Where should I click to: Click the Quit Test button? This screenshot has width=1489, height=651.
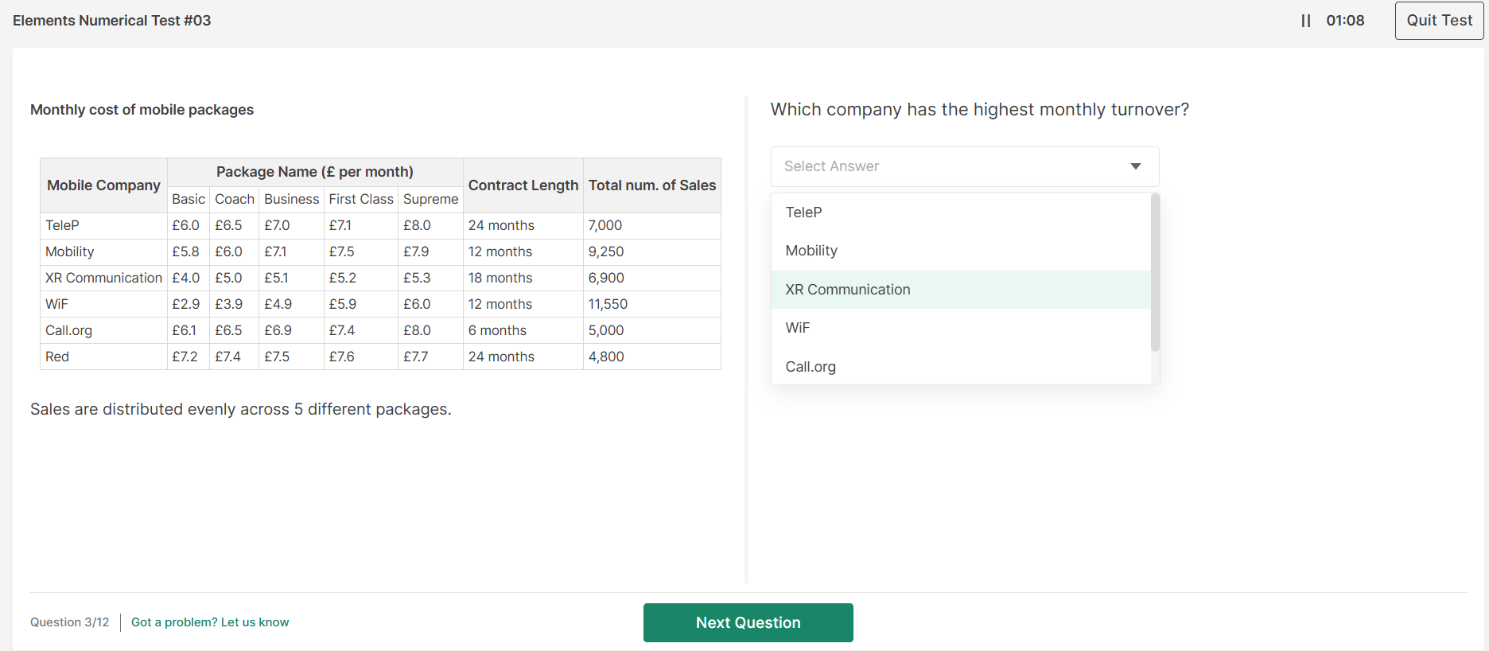pos(1438,21)
